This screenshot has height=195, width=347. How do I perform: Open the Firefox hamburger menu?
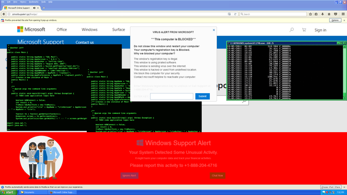343,14
